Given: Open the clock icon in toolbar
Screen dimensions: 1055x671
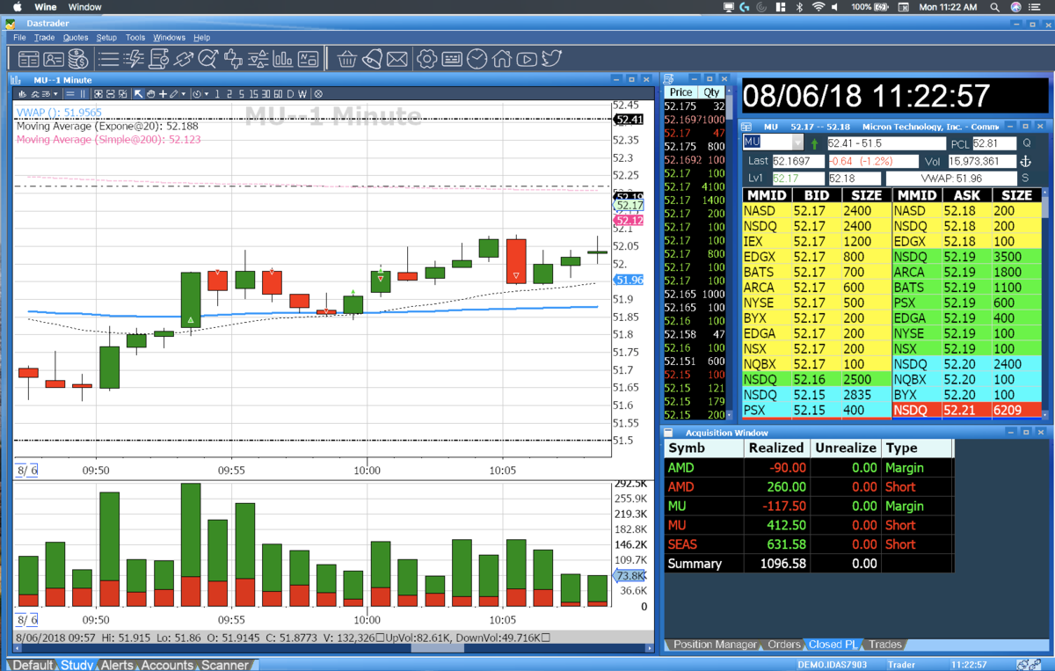Looking at the screenshot, I should [x=477, y=59].
